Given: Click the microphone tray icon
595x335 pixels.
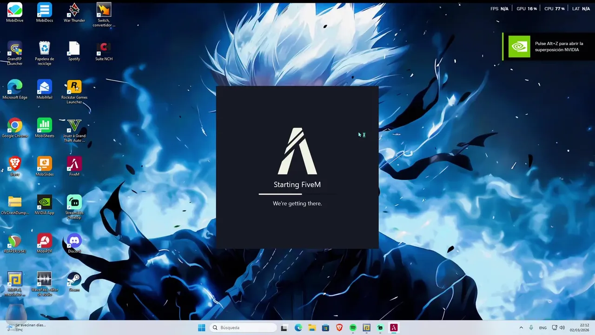Looking at the screenshot, I should point(531,328).
